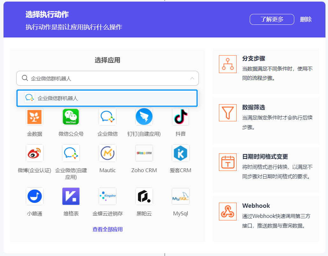Click the MySql label text

point(180,214)
